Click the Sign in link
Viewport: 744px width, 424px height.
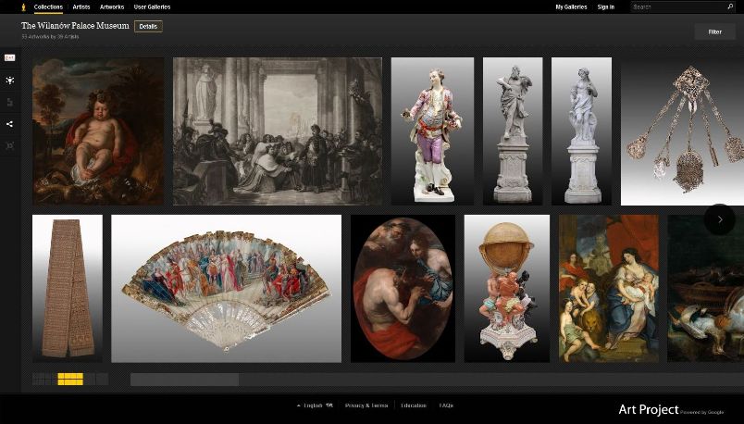pyautogui.click(x=606, y=6)
